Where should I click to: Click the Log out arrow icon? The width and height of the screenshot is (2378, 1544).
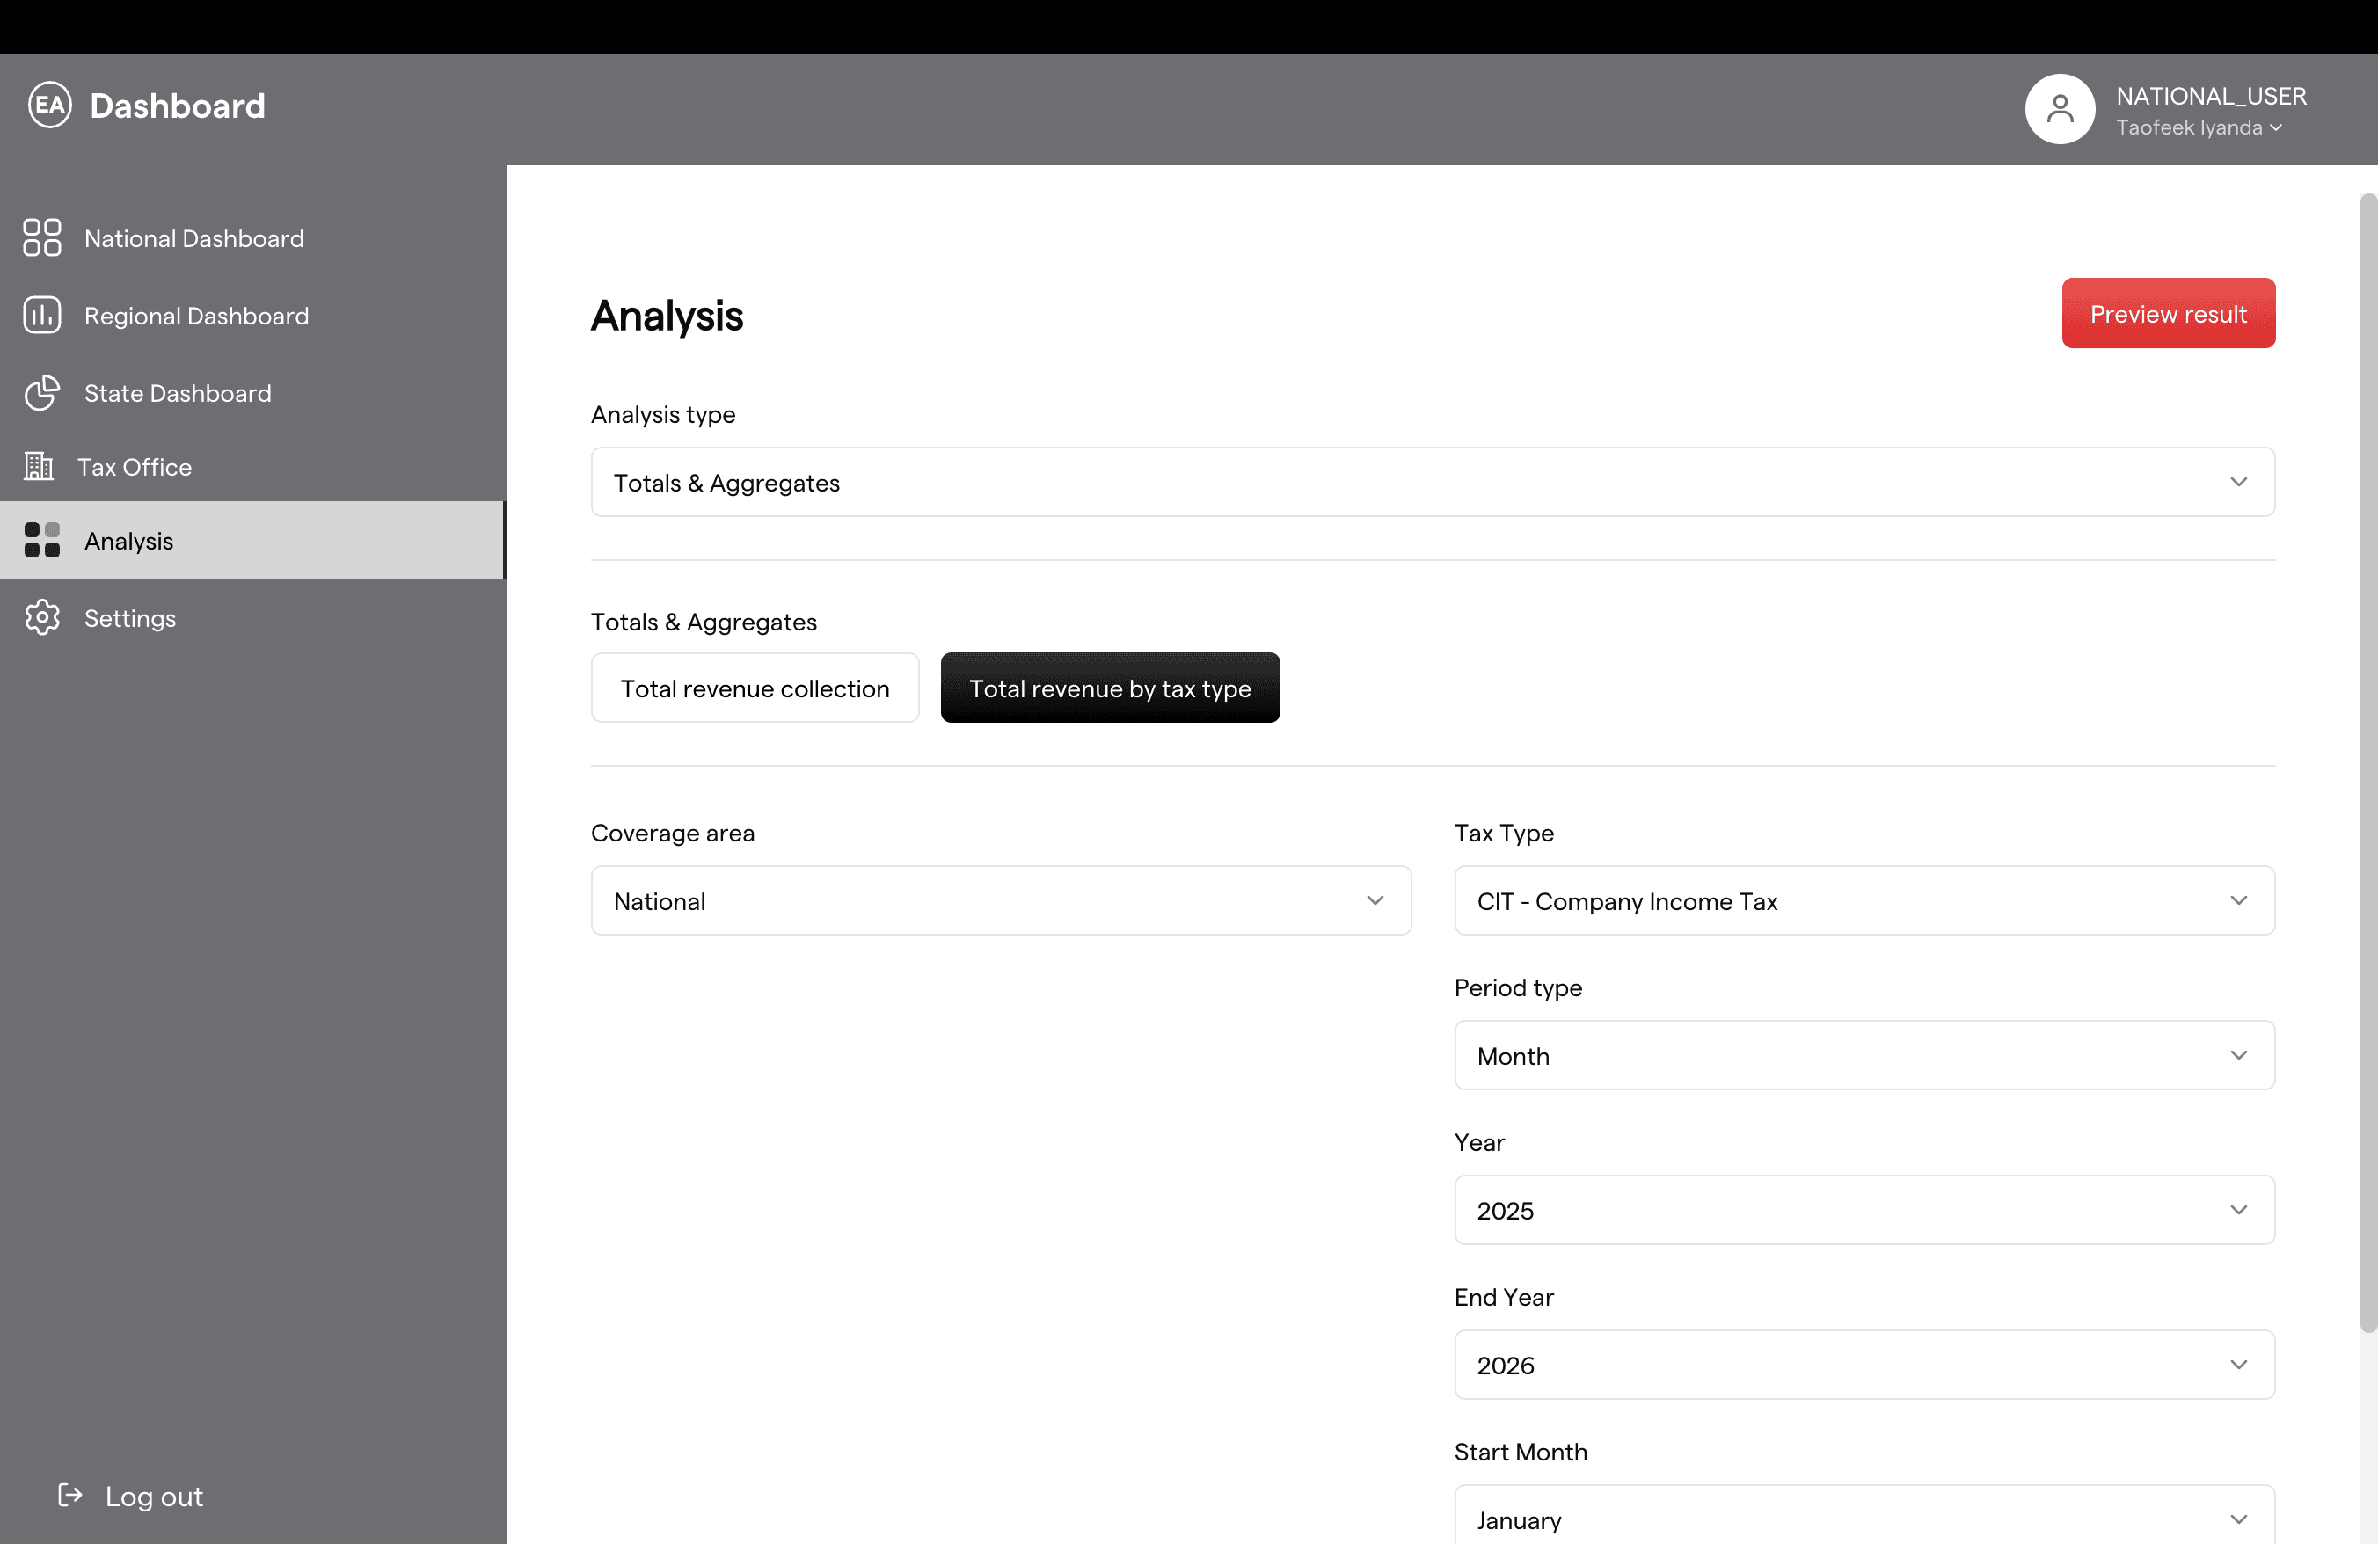pos(70,1495)
